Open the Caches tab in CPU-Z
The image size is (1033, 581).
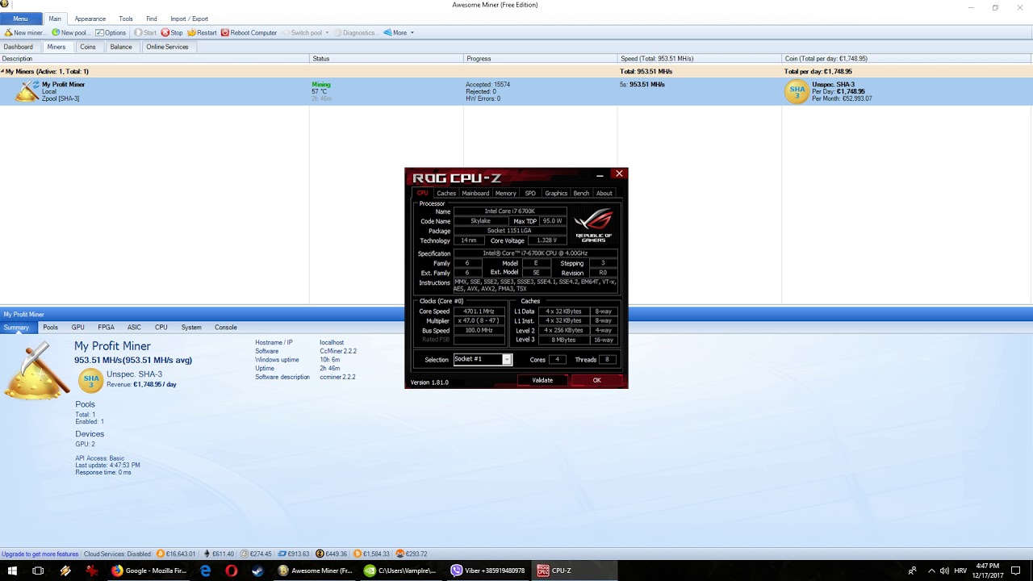446,194
